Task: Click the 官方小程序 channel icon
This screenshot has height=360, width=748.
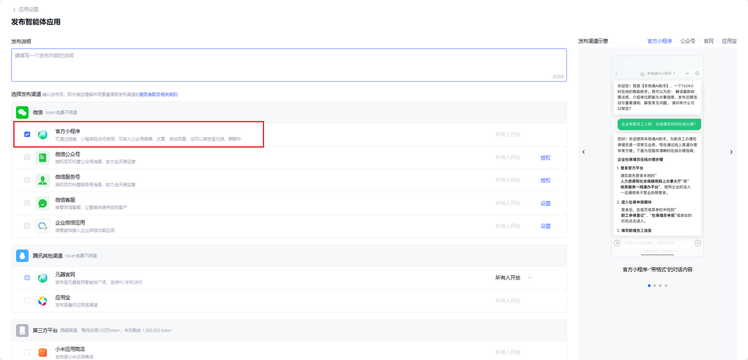Action: click(43, 135)
